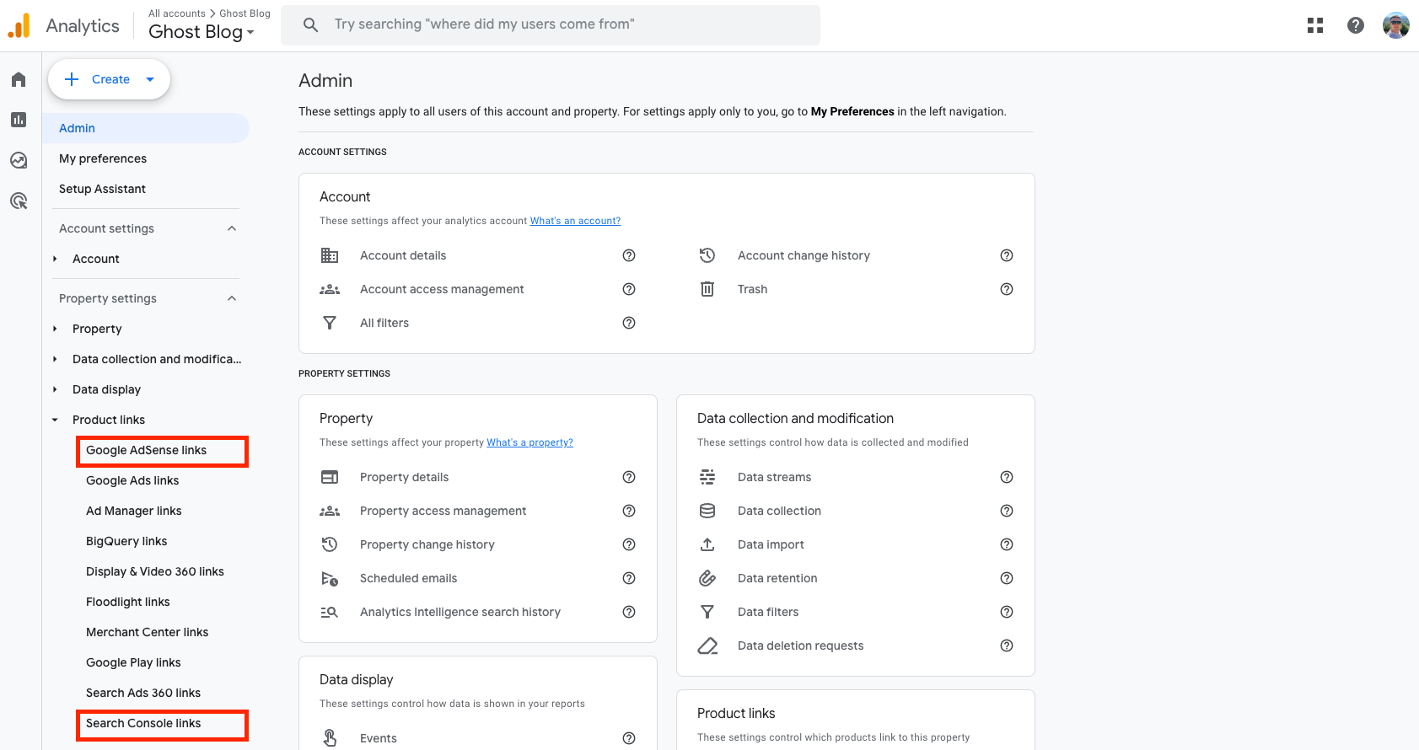Open the user profile avatar

(1395, 25)
